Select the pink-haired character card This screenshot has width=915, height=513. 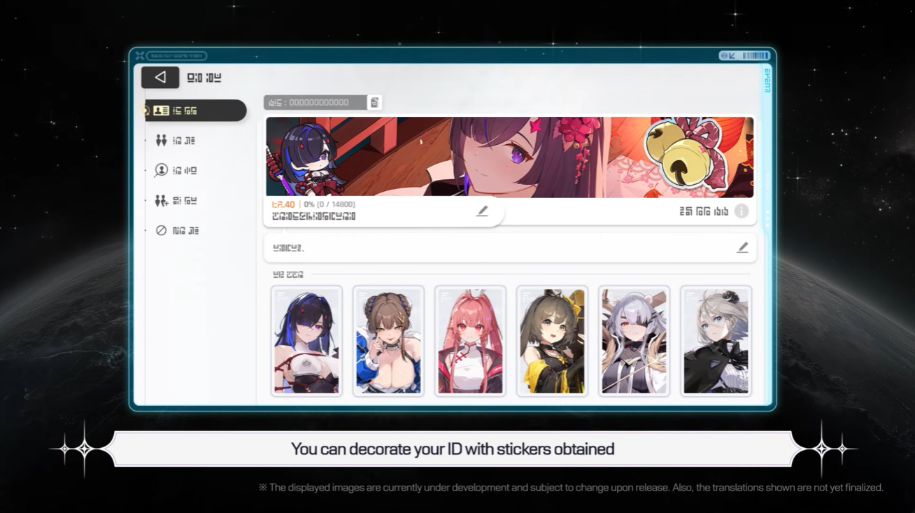pyautogui.click(x=470, y=341)
